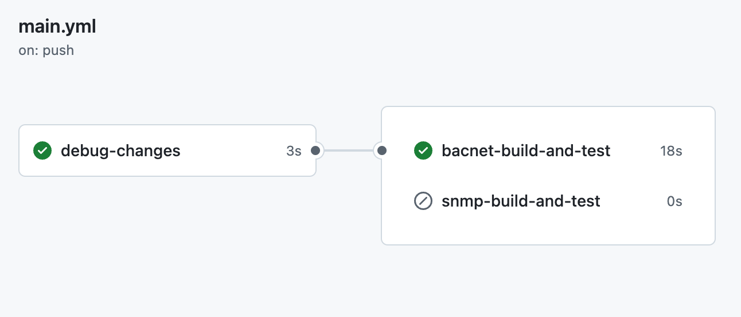Viewport: 741px width, 317px height.
Task: Click the "on: push" trigger text
Action: pyautogui.click(x=46, y=50)
